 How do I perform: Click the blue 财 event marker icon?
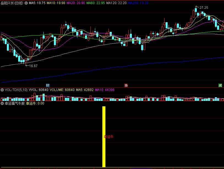tap(48, 85)
